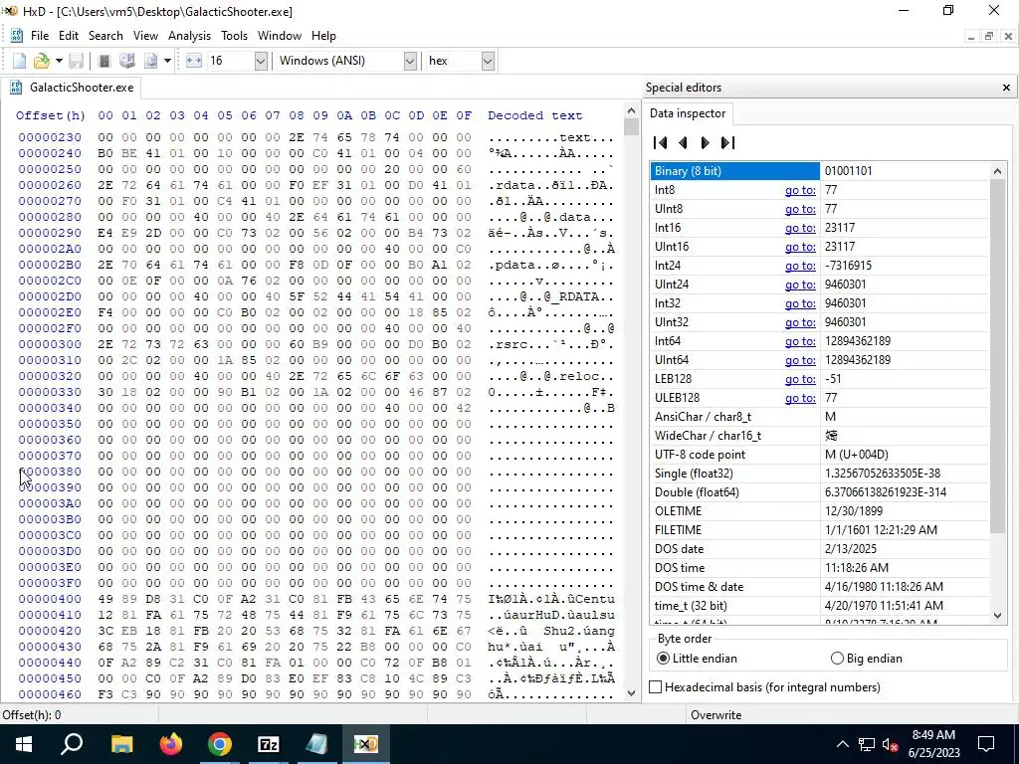Open the Windows (ANSI) charset dropdown
This screenshot has height=764, width=1019.
point(410,61)
